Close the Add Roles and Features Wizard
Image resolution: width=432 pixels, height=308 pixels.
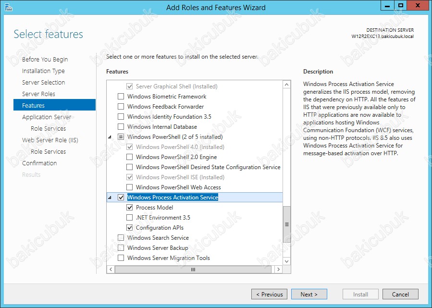(x=418, y=5)
